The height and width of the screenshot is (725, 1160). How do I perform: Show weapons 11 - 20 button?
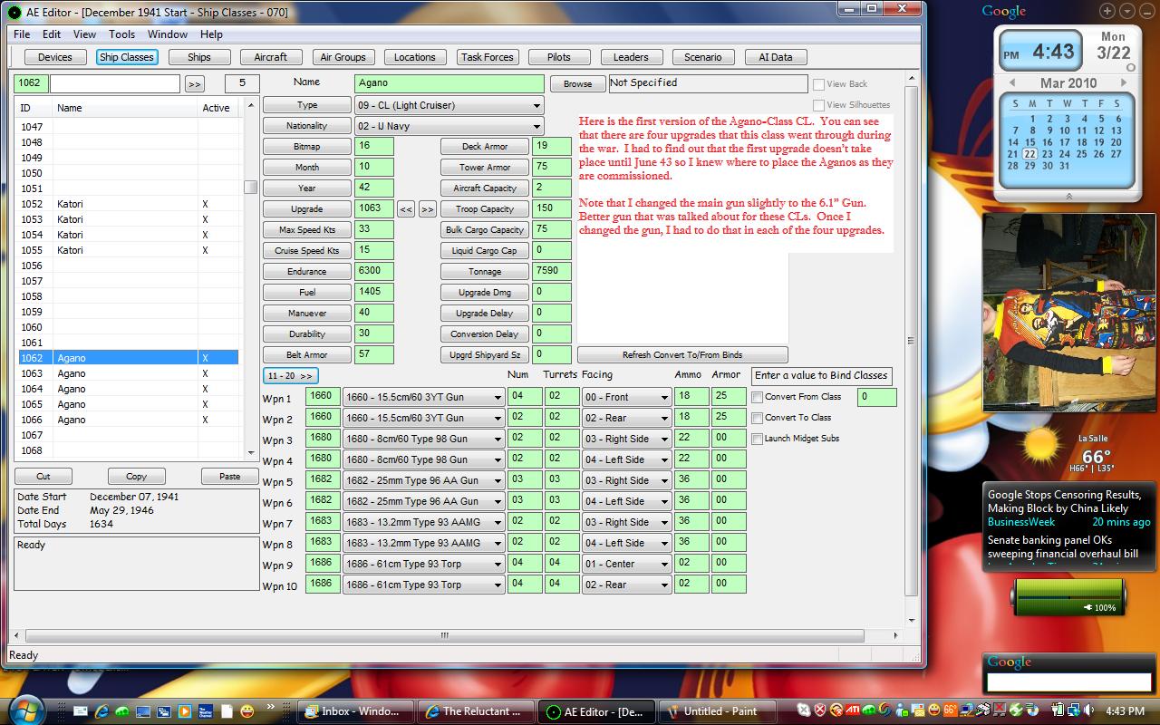[291, 375]
